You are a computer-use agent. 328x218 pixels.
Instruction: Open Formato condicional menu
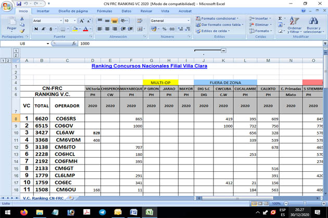pyautogui.click(x=217, y=18)
